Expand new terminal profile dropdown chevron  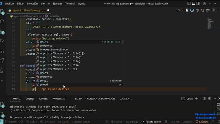pos(199,99)
